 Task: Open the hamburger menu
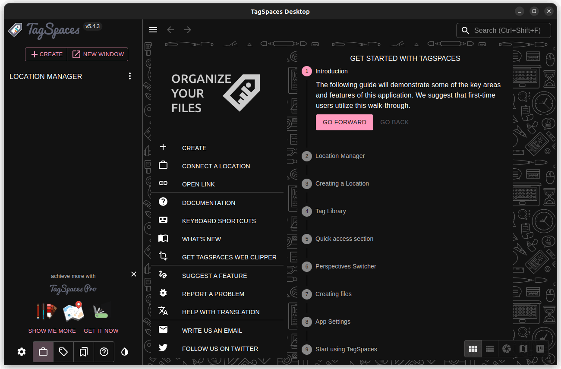point(153,29)
